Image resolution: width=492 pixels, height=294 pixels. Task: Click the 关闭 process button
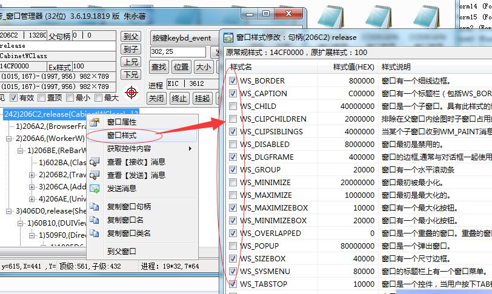tap(156, 99)
